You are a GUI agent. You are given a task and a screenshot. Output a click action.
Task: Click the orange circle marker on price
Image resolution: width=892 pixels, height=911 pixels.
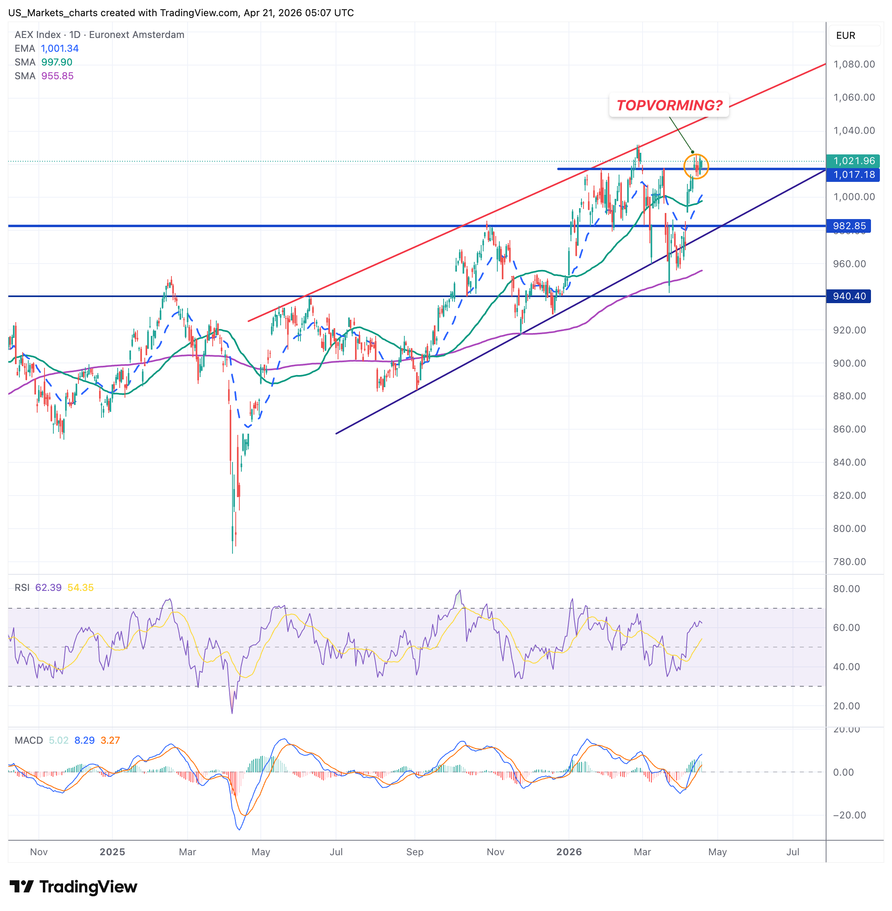coord(696,166)
